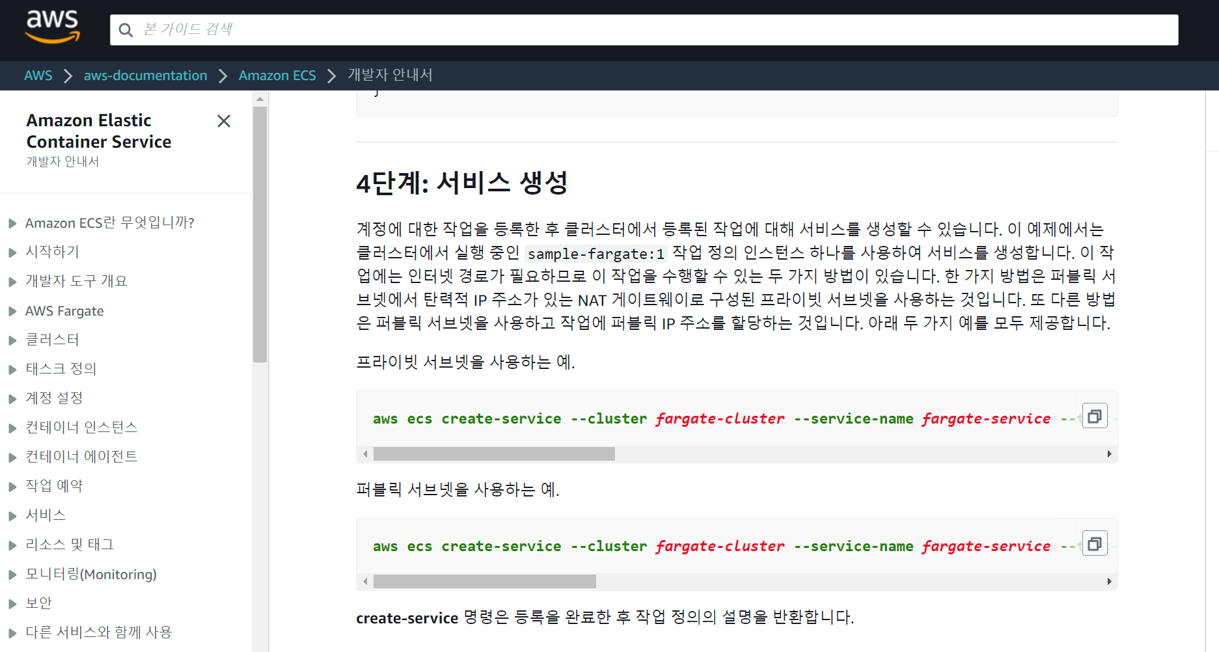The width and height of the screenshot is (1219, 652).
Task: Expand the 서비스 section arrow
Action: coord(12,516)
